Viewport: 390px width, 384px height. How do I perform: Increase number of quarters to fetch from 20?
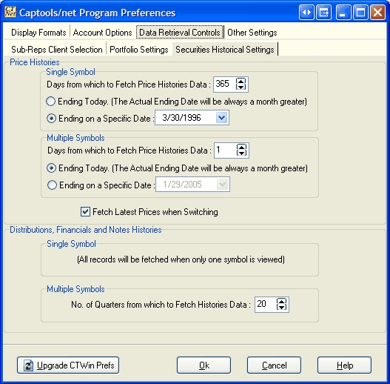coord(281,301)
